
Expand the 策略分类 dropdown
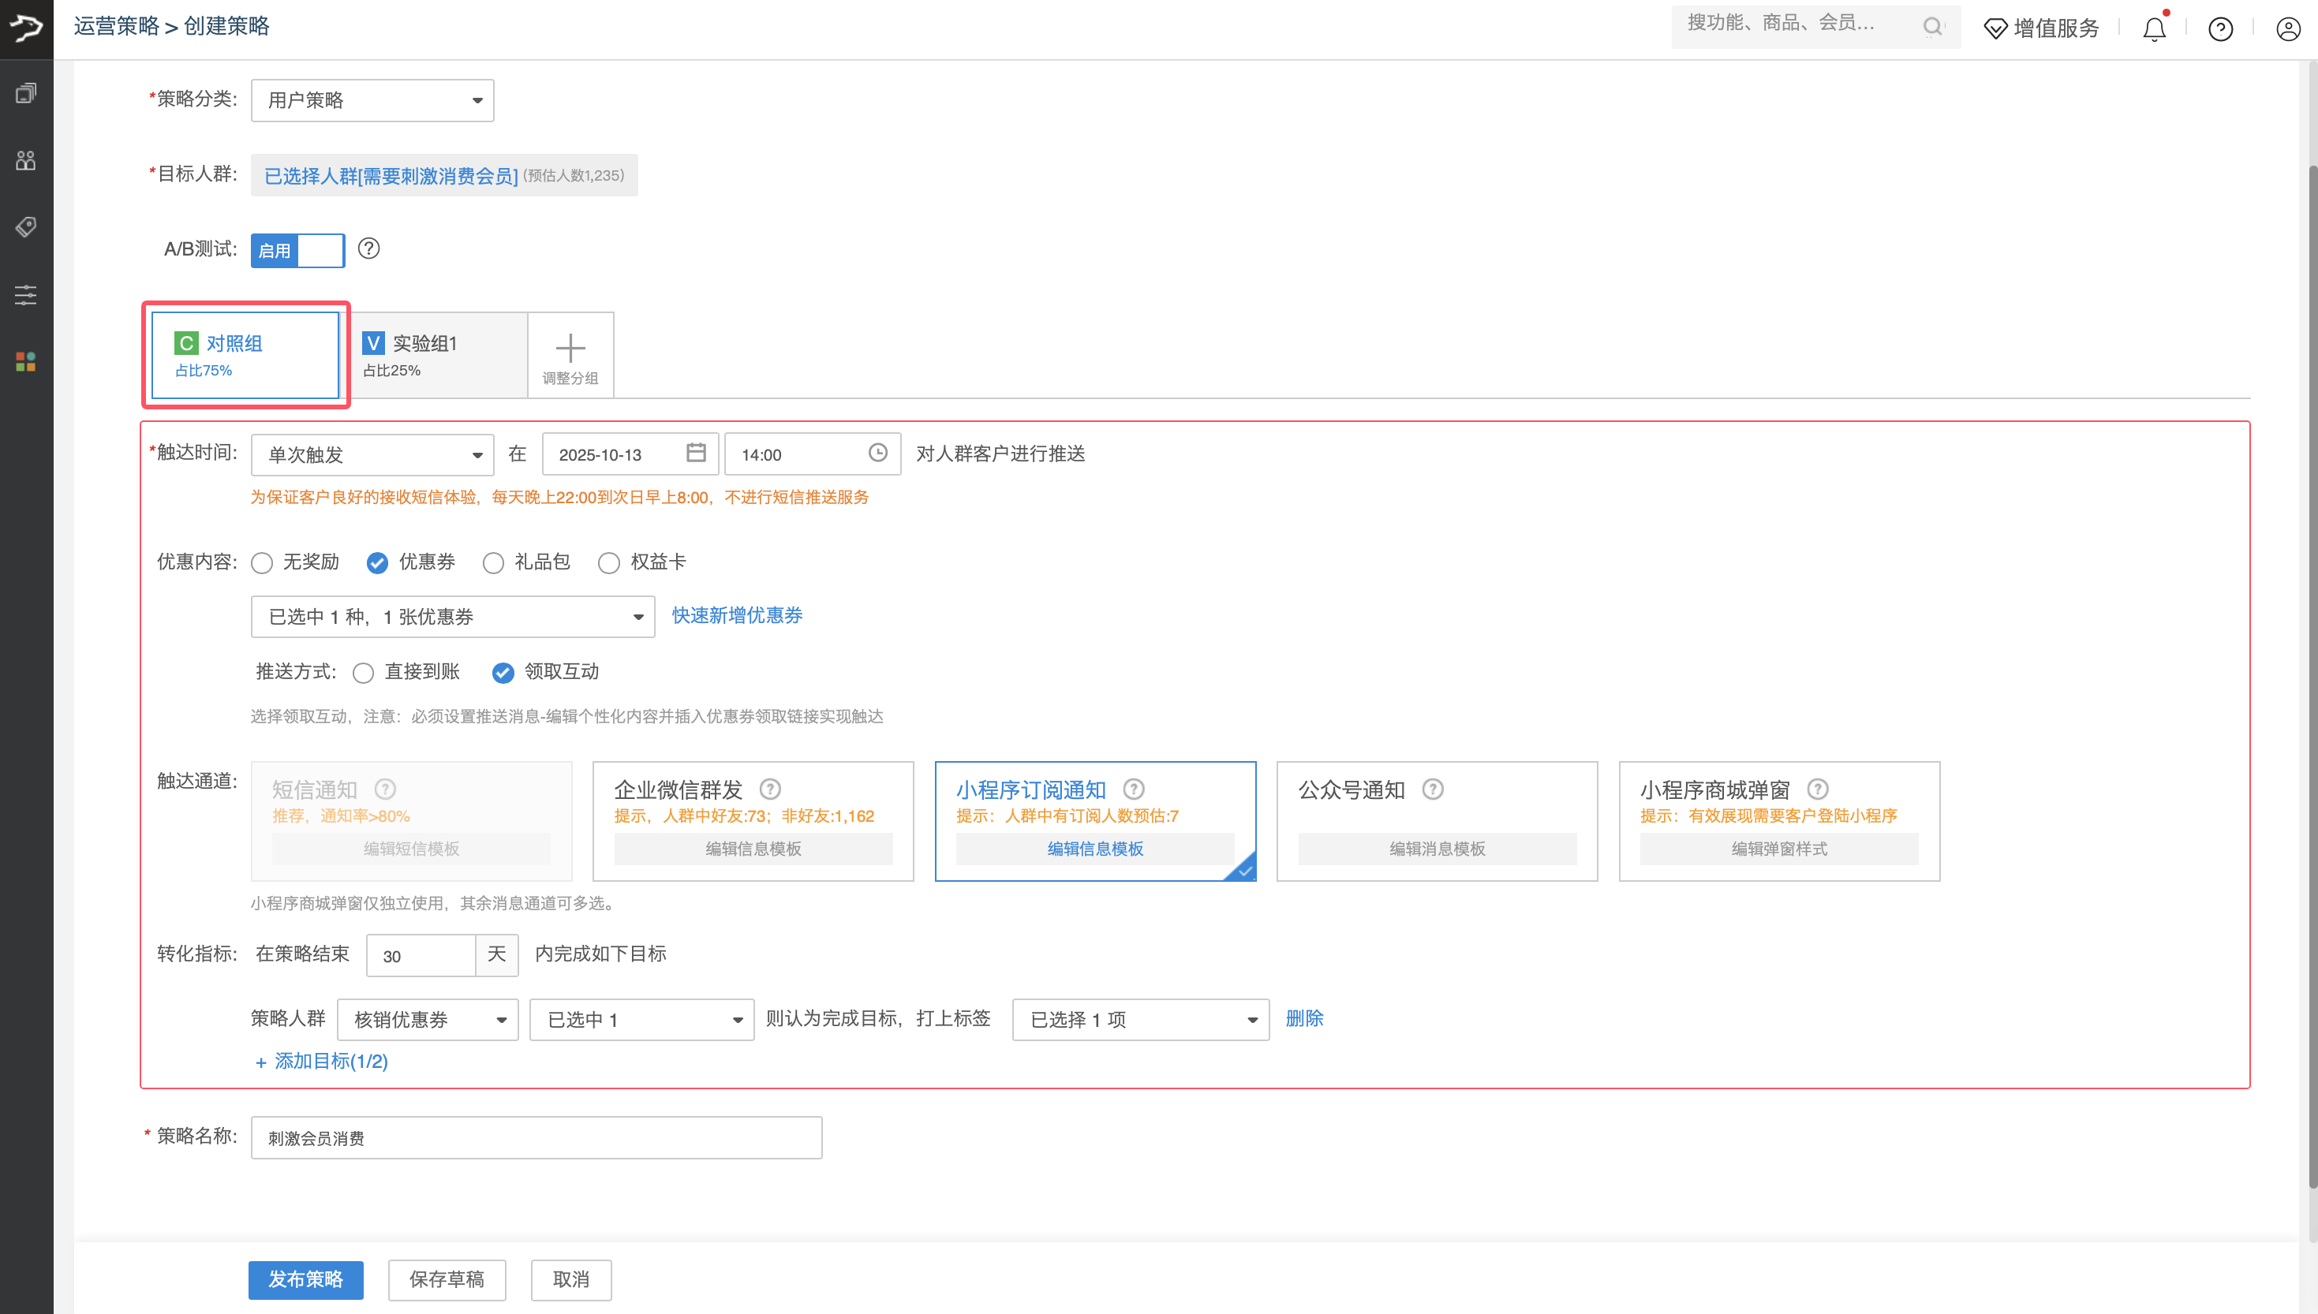[372, 100]
